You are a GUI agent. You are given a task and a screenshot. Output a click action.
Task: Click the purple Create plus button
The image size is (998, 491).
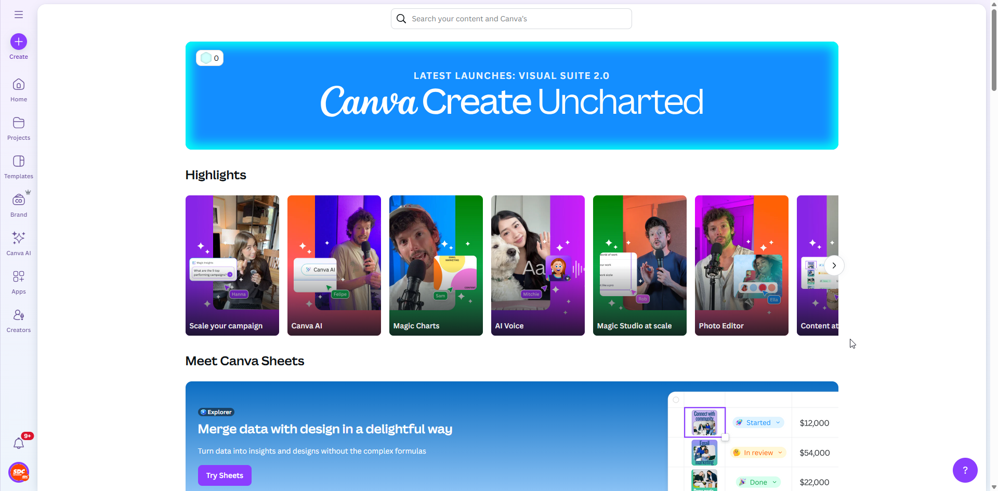[19, 42]
